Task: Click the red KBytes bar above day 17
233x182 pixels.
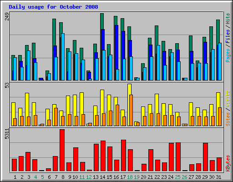Action: pyautogui.click(x=123, y=156)
